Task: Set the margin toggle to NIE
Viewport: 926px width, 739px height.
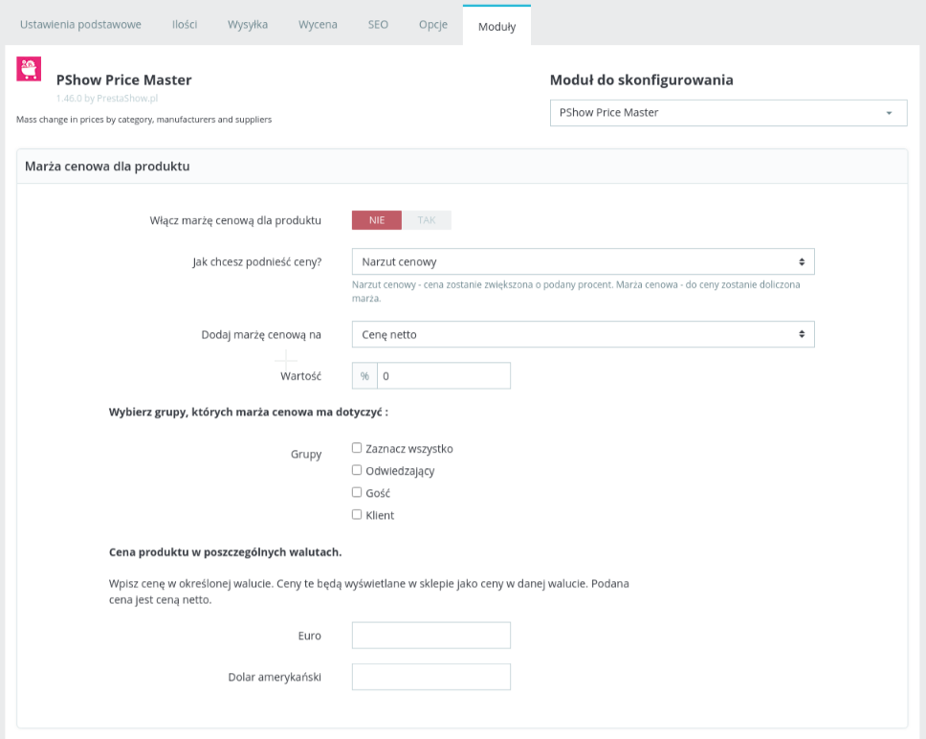Action: click(x=377, y=220)
